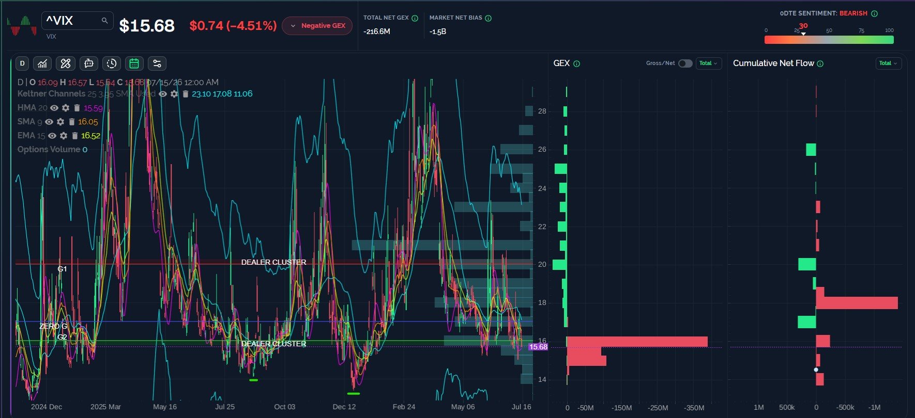Click the Gross/Net label
This screenshot has width=915, height=418.
coord(660,63)
